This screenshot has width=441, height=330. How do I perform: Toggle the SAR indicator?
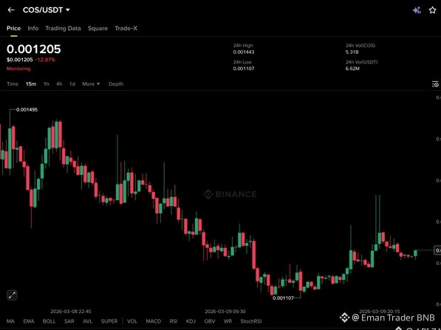click(x=69, y=321)
